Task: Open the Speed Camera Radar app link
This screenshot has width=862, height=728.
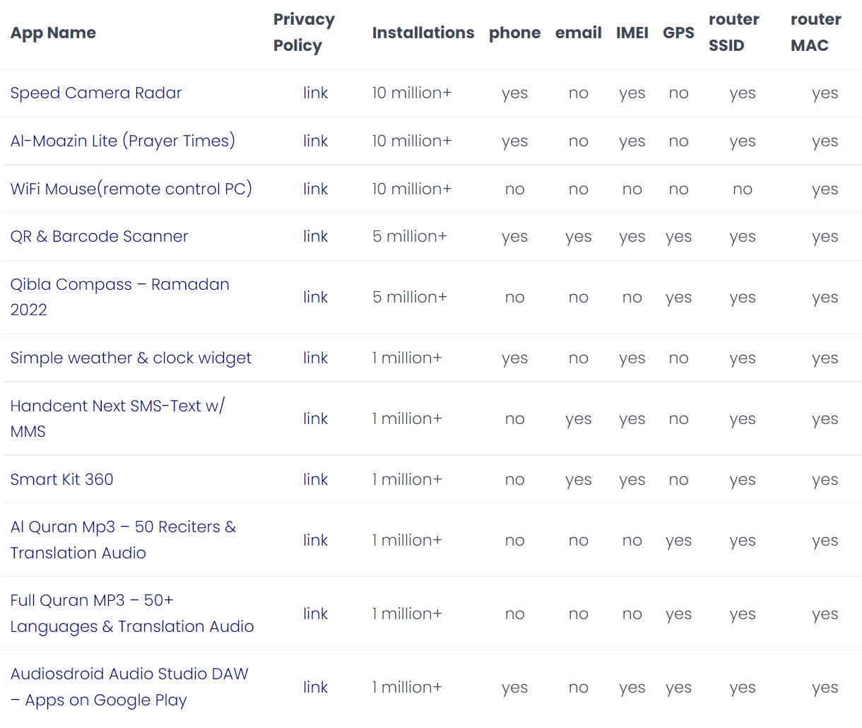Action: click(96, 93)
